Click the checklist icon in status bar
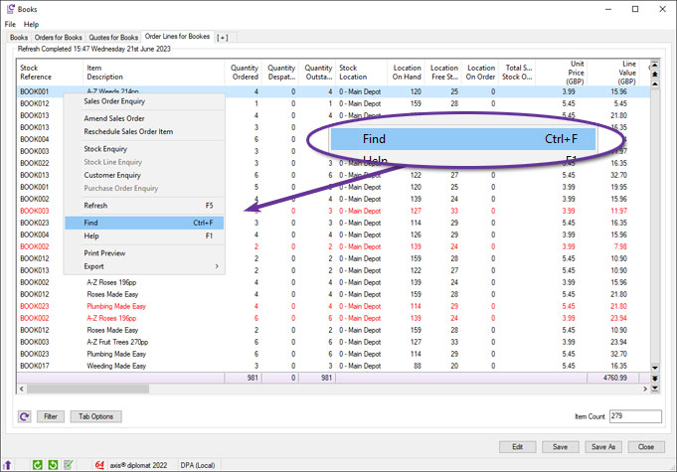 pyautogui.click(x=68, y=464)
